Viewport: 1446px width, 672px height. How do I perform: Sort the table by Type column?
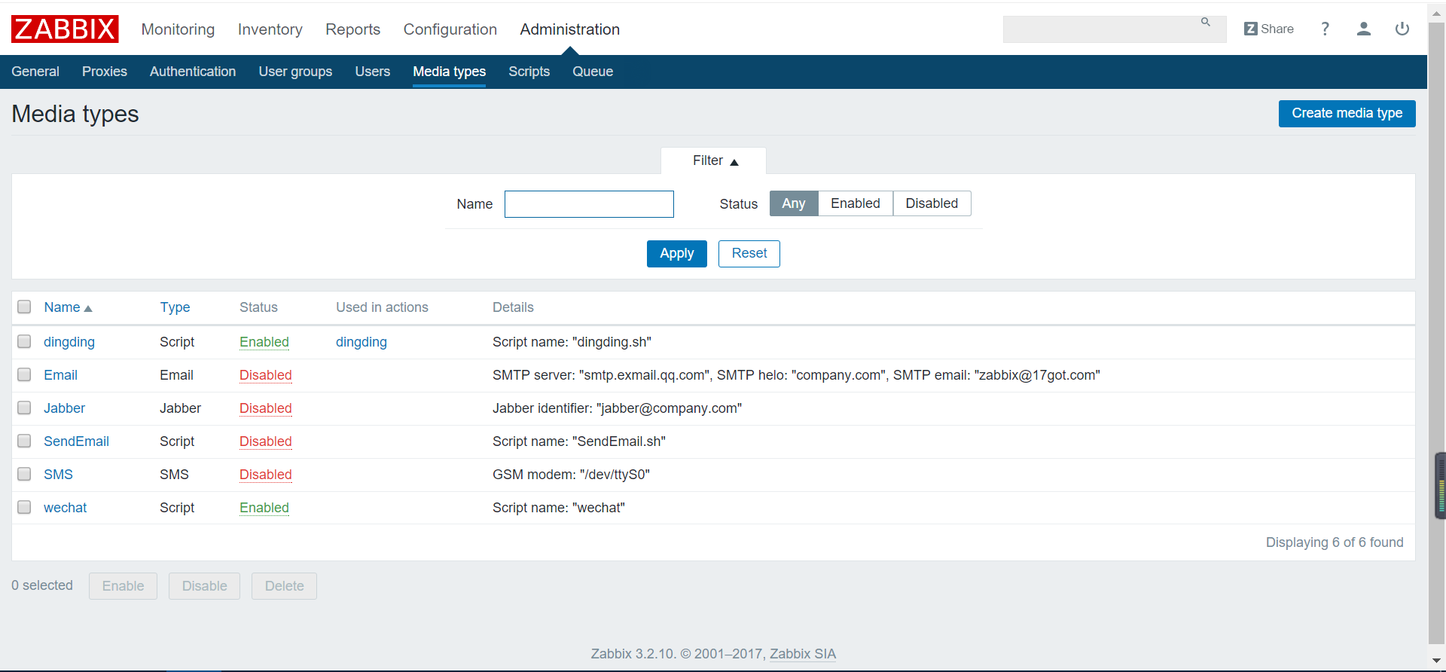(x=175, y=307)
